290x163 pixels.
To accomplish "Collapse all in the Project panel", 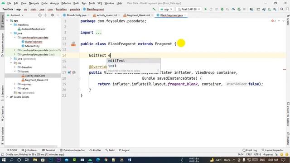I will click(x=45, y=15).
